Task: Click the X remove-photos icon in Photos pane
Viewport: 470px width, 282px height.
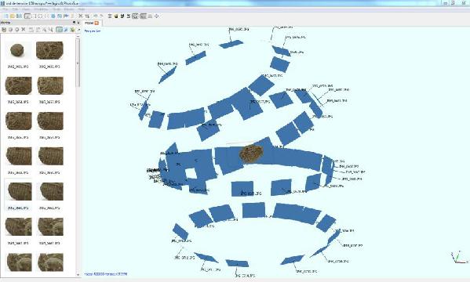Action: click(24, 30)
